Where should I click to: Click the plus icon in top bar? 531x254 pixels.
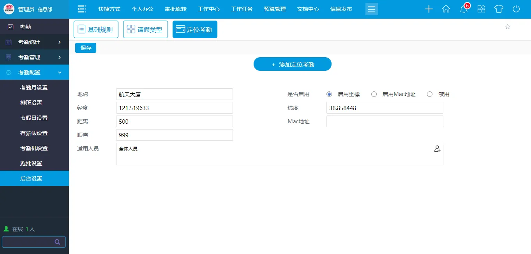(x=429, y=9)
